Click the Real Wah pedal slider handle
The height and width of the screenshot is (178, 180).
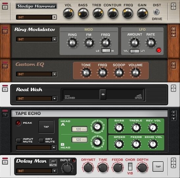103,94
